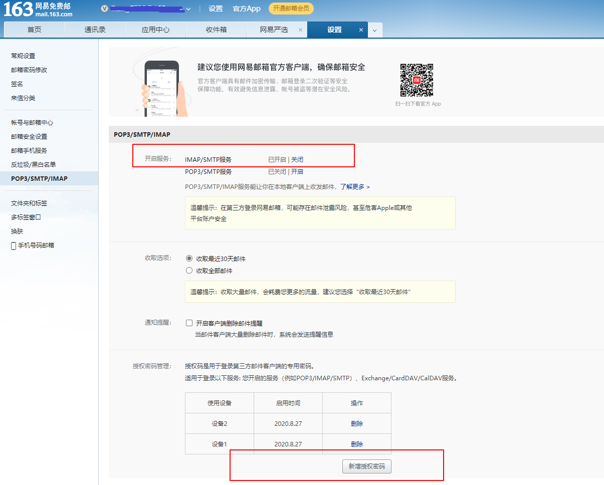
Task: Switch to 网易严选 tab
Action: [274, 30]
